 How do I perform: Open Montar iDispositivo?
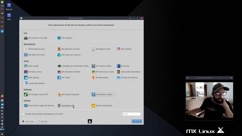(x=102, y=105)
